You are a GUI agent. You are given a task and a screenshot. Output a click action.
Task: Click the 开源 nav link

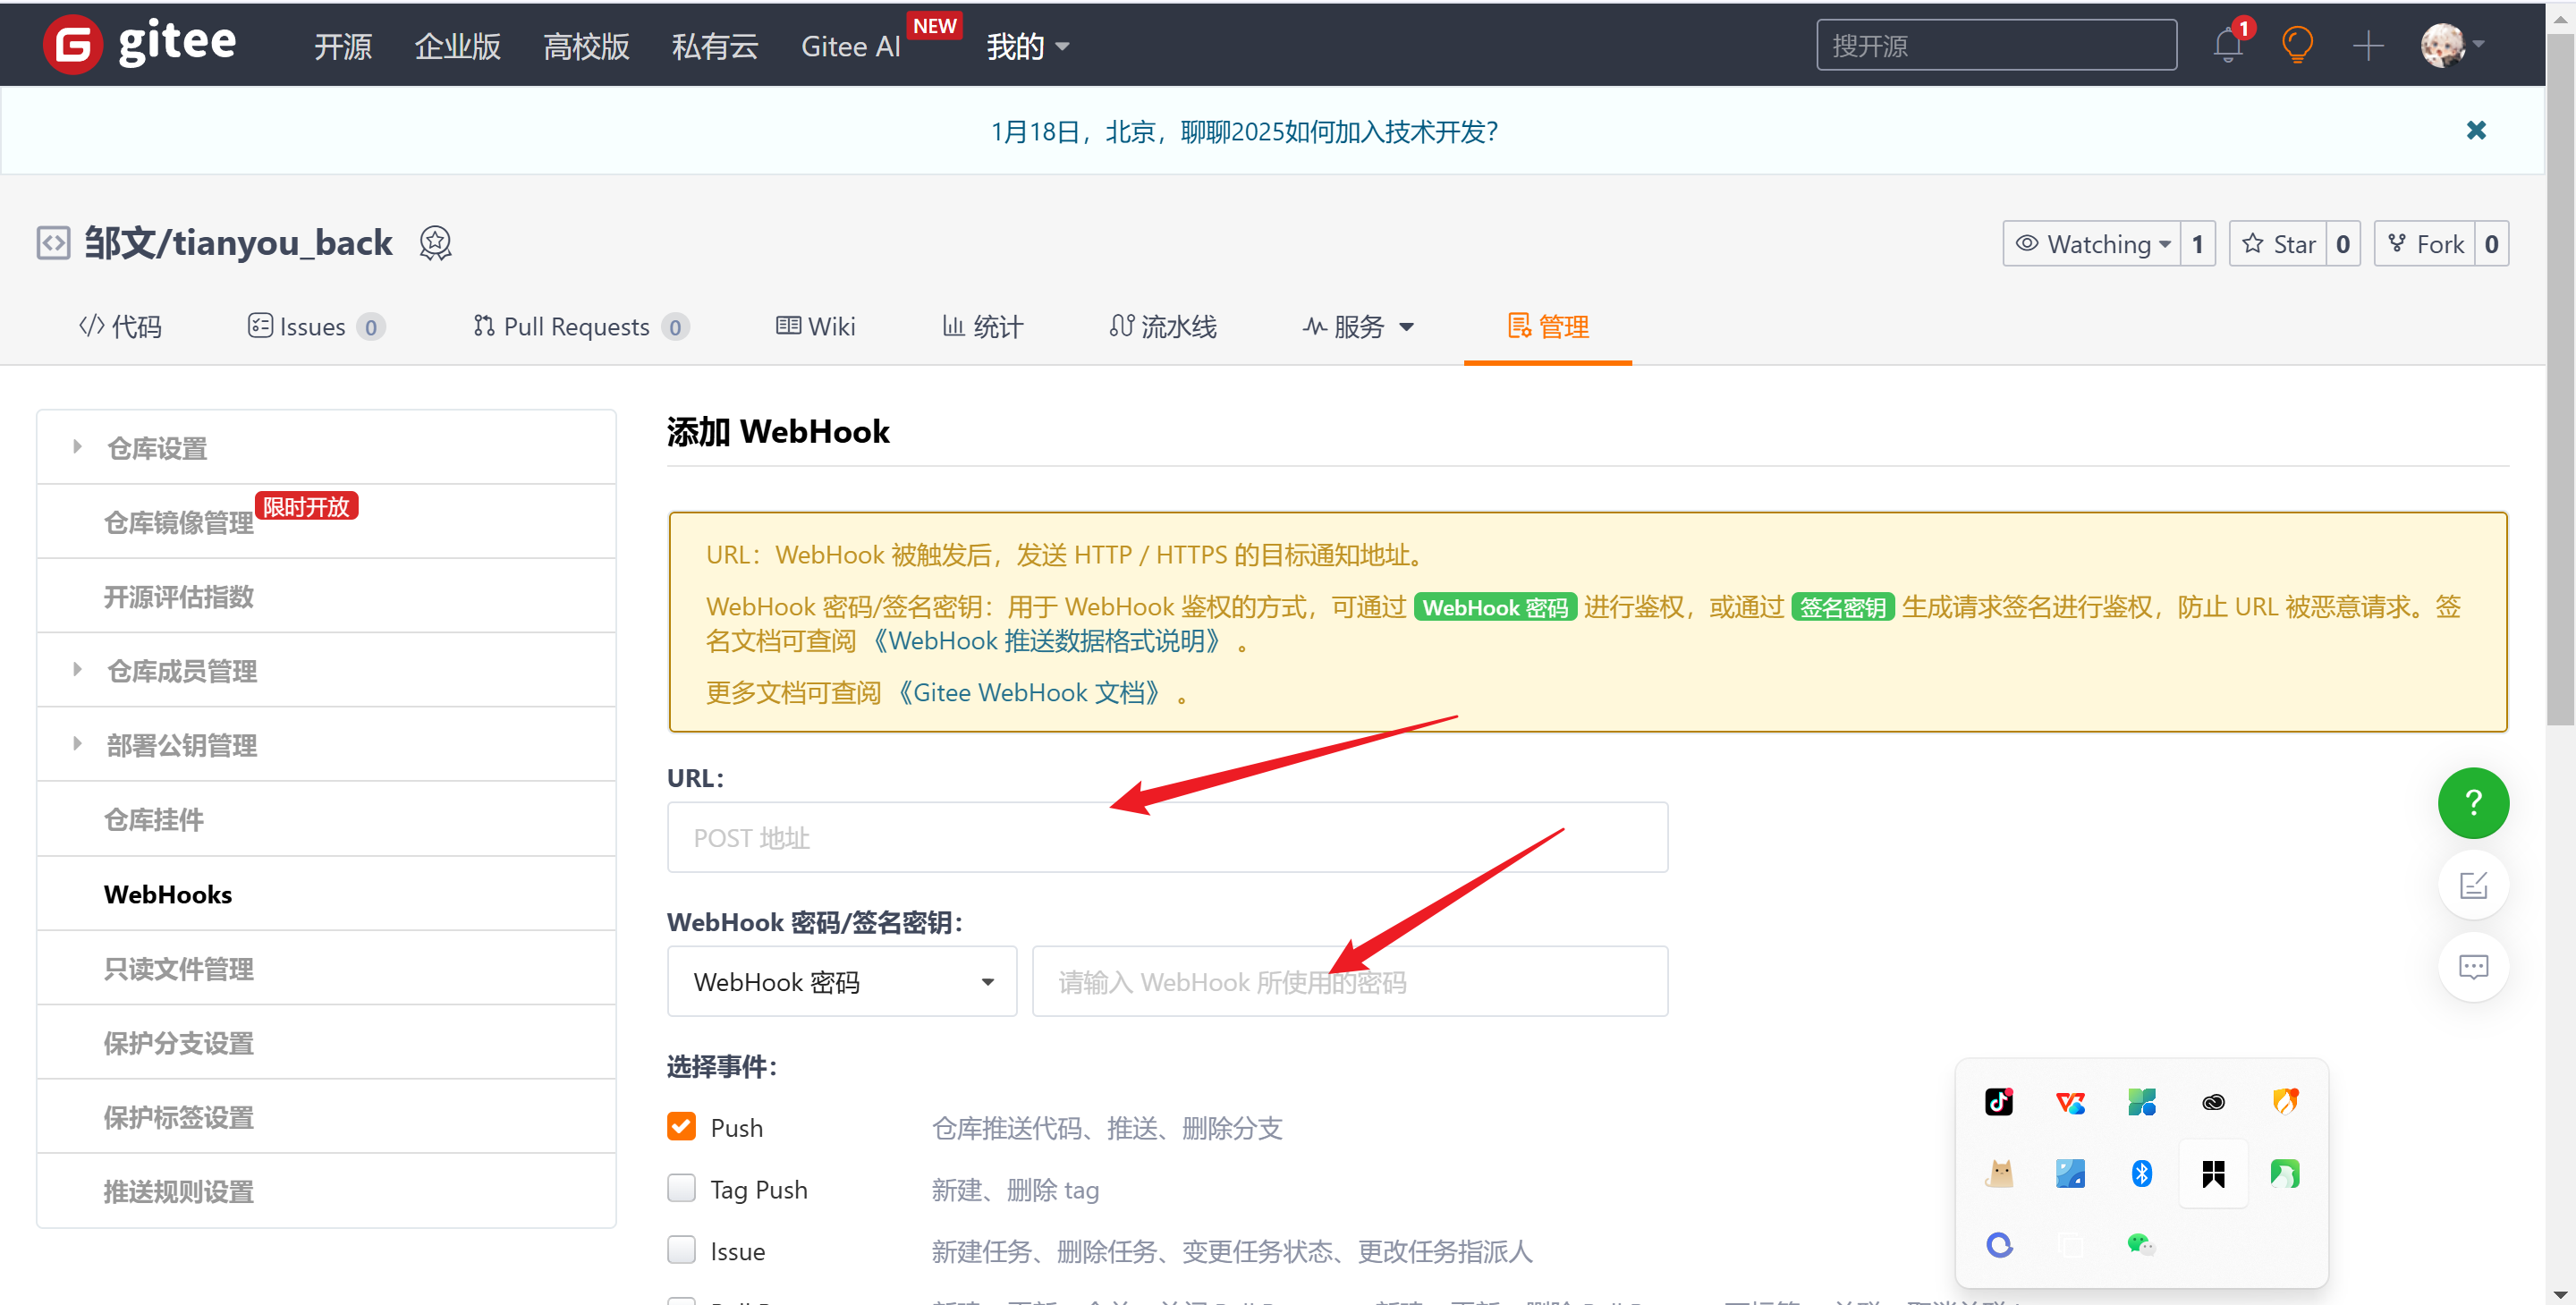343,46
